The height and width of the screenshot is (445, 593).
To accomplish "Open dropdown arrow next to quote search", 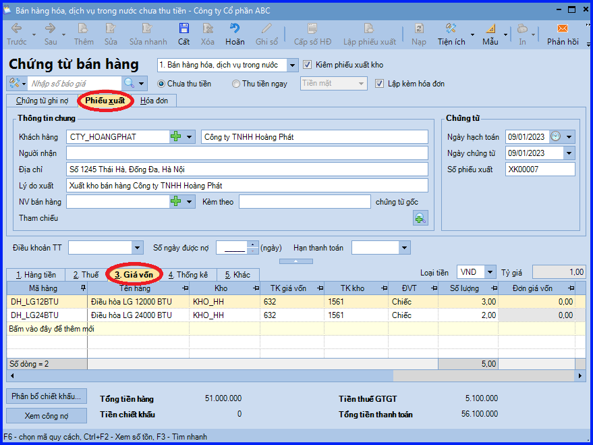I will (x=141, y=83).
